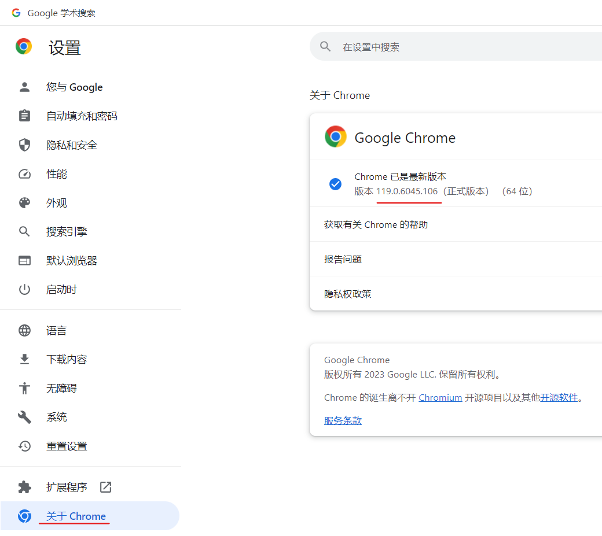The image size is (602, 536).
Task: Click the power icon for 启动时
Action: tap(24, 289)
